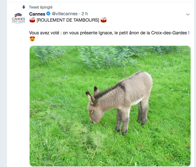
Task: Open the Cannes account name link
Action: point(37,14)
